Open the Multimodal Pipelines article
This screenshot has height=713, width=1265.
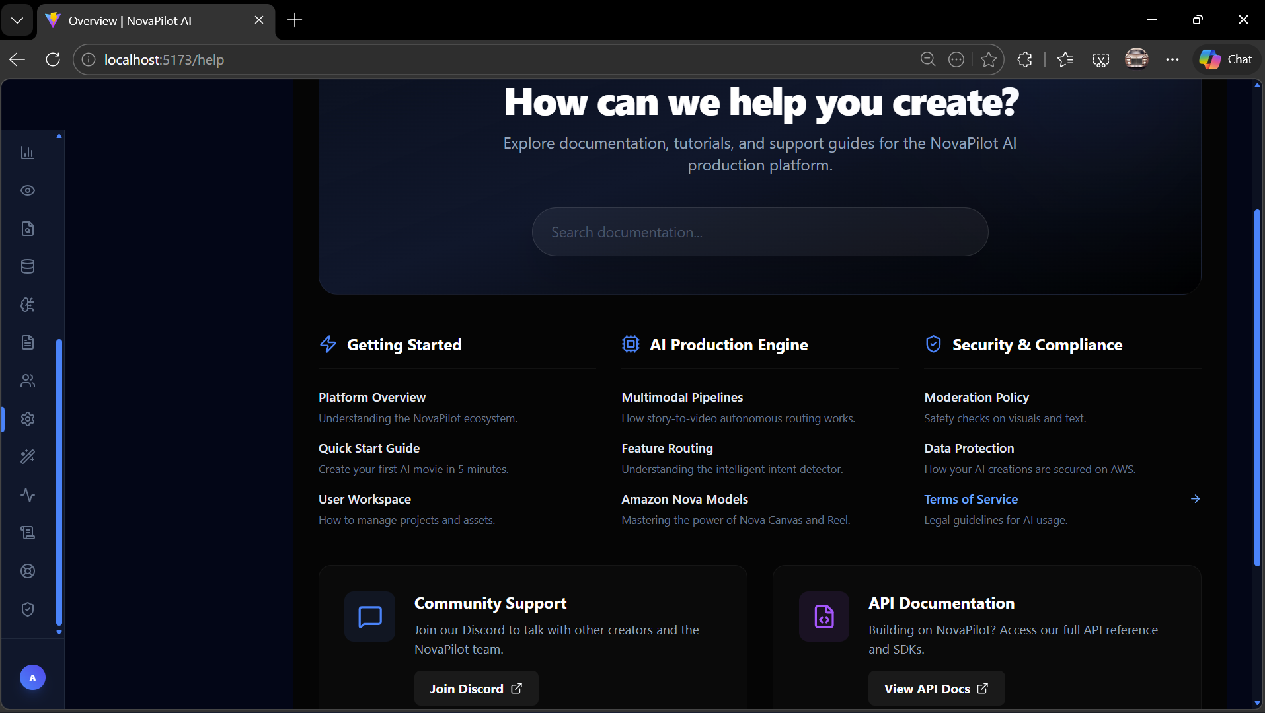(x=682, y=397)
